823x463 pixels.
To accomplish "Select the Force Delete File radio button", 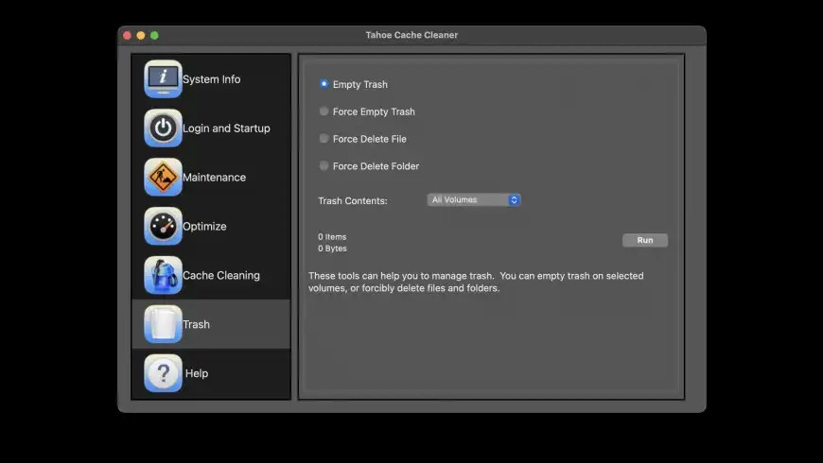I will (x=324, y=139).
